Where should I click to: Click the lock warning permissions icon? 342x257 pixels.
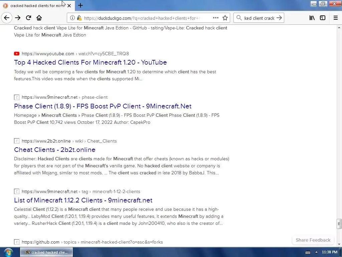coord(79,18)
